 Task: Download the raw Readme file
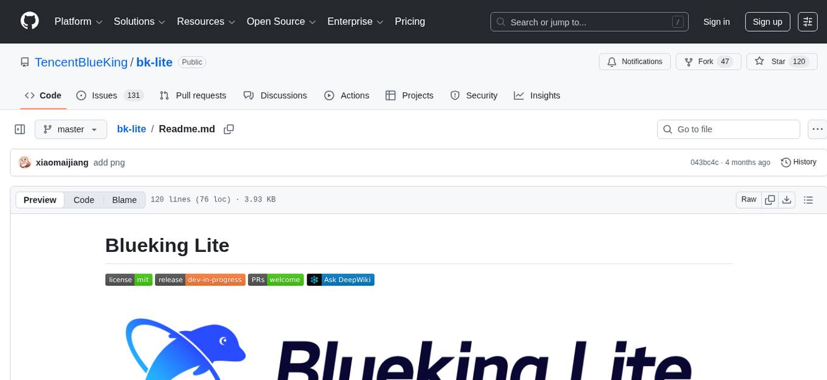click(x=787, y=200)
